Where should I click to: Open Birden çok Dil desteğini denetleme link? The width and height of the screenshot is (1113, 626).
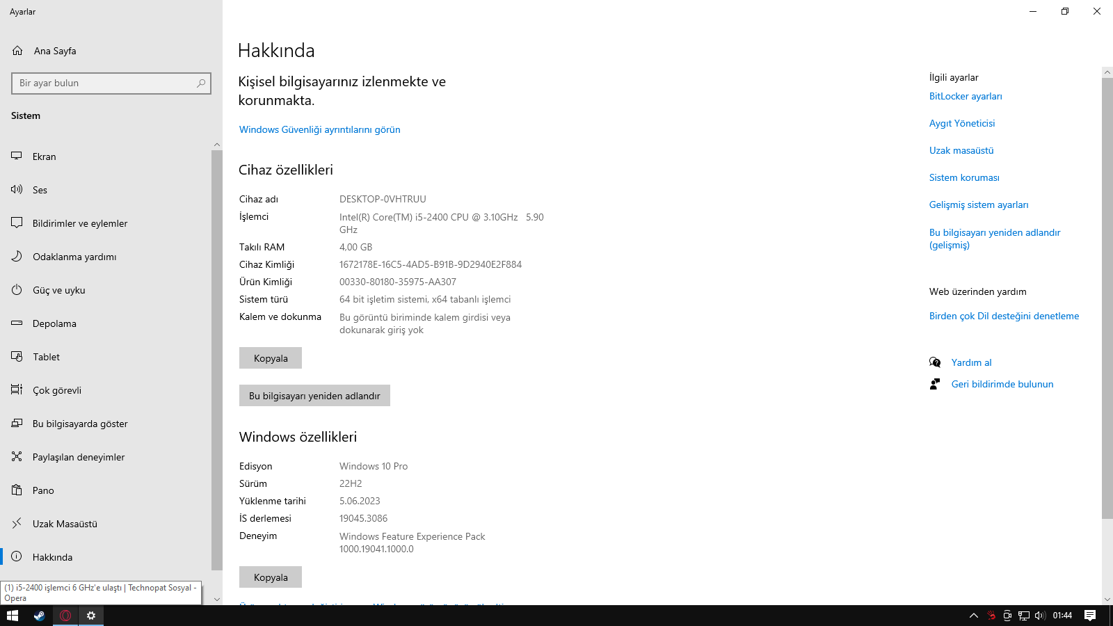(x=1004, y=316)
